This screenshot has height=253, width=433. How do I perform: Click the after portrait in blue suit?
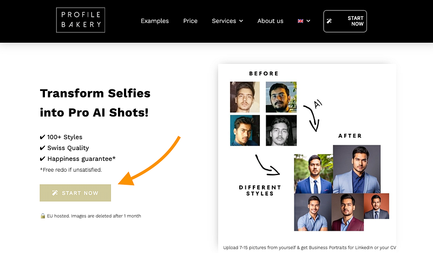[x=313, y=173]
